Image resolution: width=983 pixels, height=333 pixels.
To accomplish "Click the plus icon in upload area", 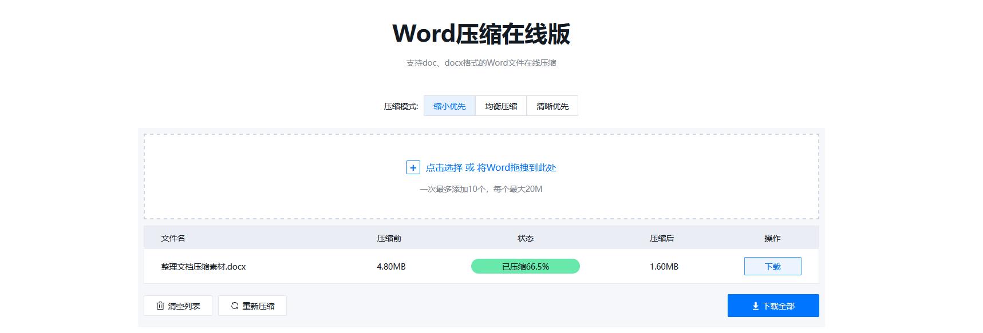I will pyautogui.click(x=413, y=167).
